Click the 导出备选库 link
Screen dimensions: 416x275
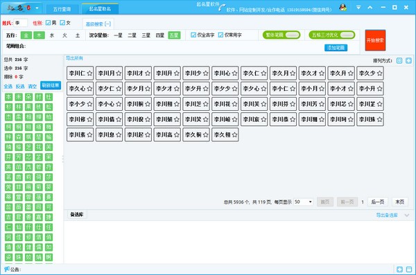pyautogui.click(x=387, y=215)
